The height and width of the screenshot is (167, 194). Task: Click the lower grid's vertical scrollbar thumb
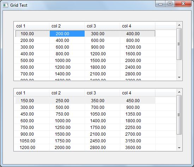tap(179, 115)
